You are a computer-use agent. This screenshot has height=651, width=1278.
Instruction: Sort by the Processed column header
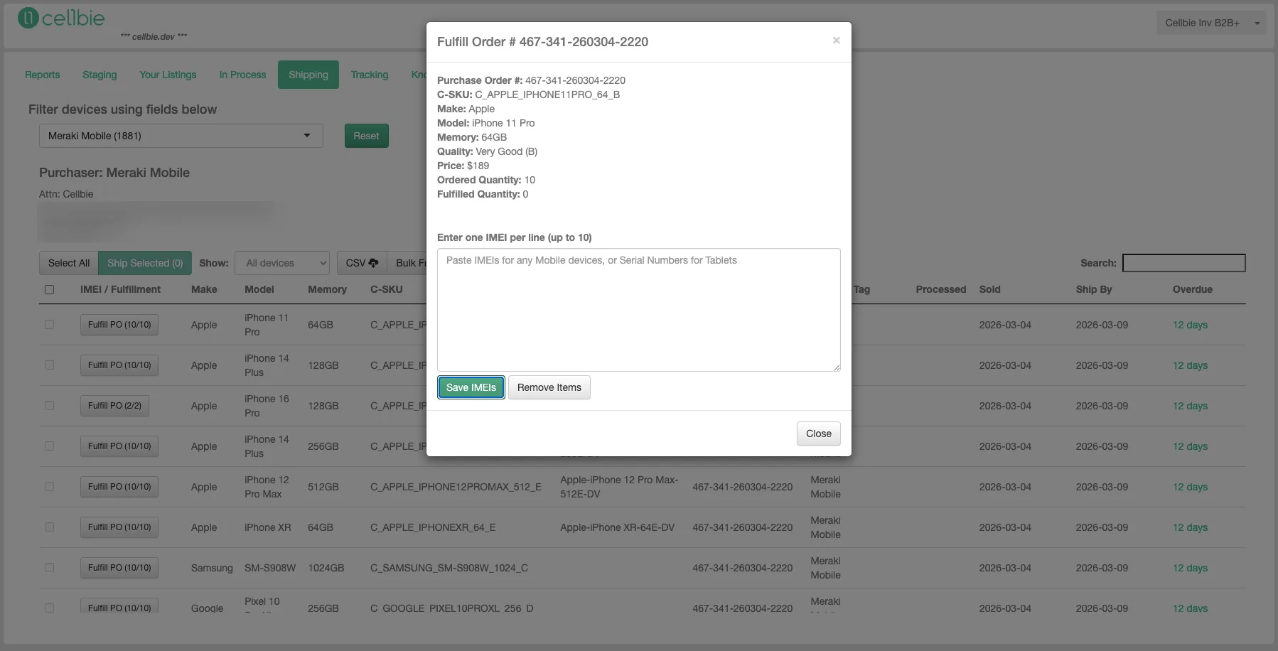coord(940,289)
